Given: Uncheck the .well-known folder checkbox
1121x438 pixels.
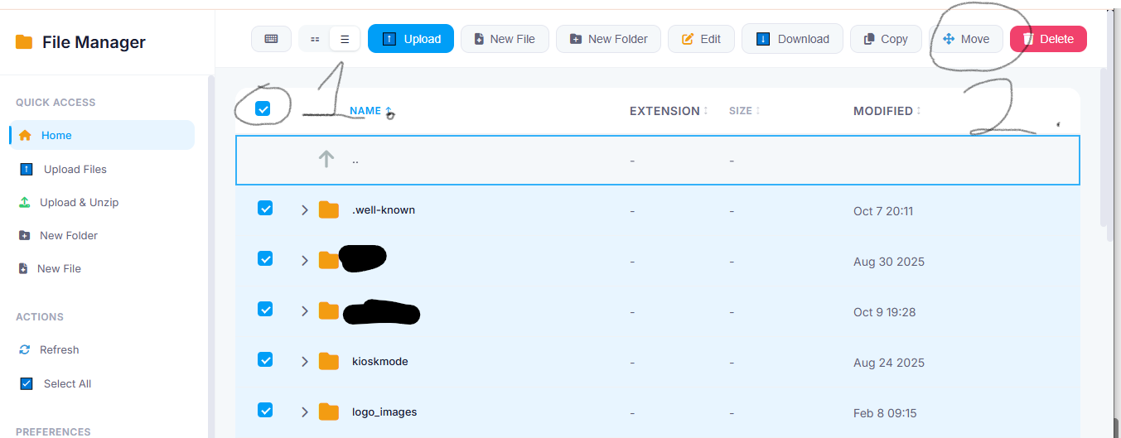Looking at the screenshot, I should 265,208.
